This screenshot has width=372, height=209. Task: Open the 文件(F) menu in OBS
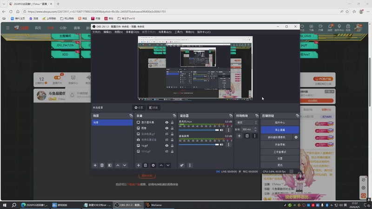(96, 32)
